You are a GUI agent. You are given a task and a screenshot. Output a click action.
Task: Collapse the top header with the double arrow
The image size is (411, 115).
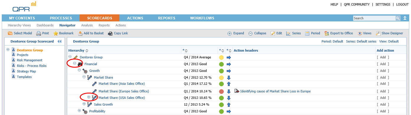(x=405, y=18)
